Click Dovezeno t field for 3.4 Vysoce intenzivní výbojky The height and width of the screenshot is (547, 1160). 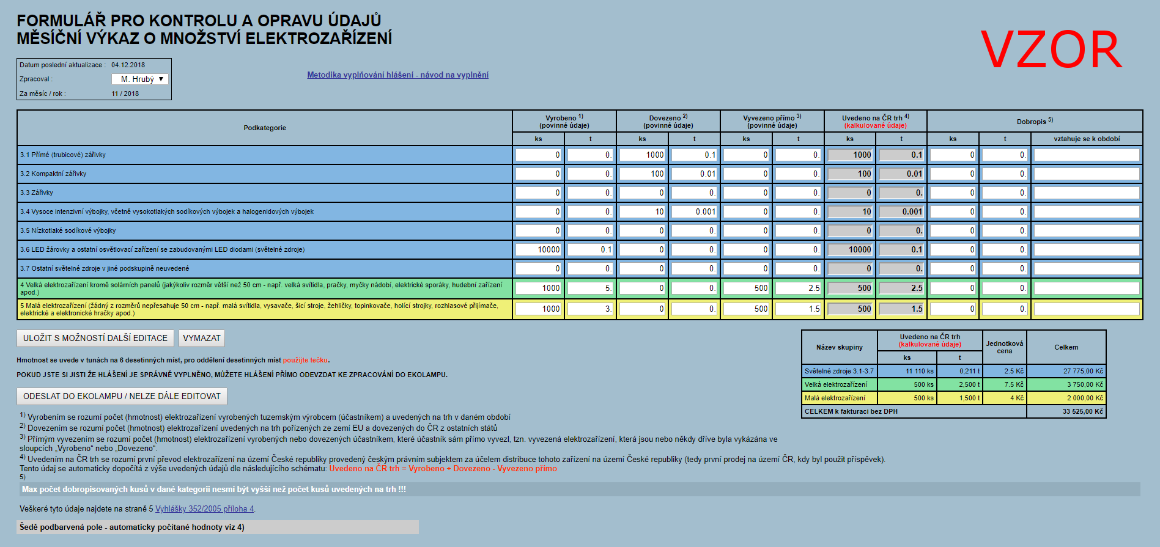pyautogui.click(x=694, y=212)
